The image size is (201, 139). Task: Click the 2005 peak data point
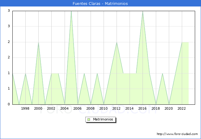(71, 11)
